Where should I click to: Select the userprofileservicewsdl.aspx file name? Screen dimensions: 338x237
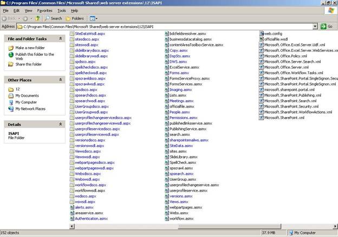(x=97, y=135)
